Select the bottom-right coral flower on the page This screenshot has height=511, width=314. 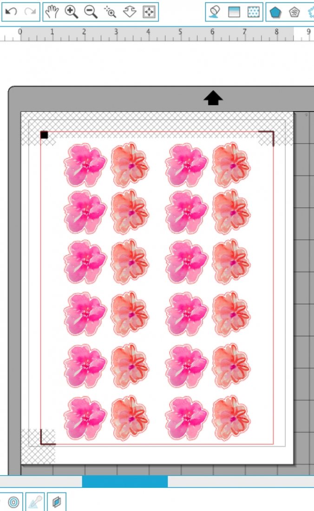point(231,418)
